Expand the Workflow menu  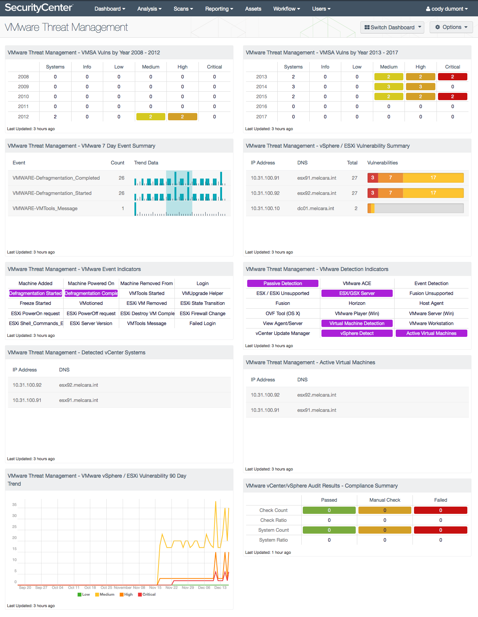click(x=286, y=9)
